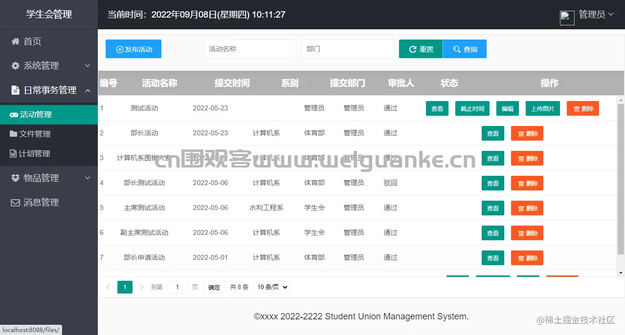Screen dimensions: 625x335
Task: Click 编辑 for 测试活动
Action: click(x=508, y=108)
